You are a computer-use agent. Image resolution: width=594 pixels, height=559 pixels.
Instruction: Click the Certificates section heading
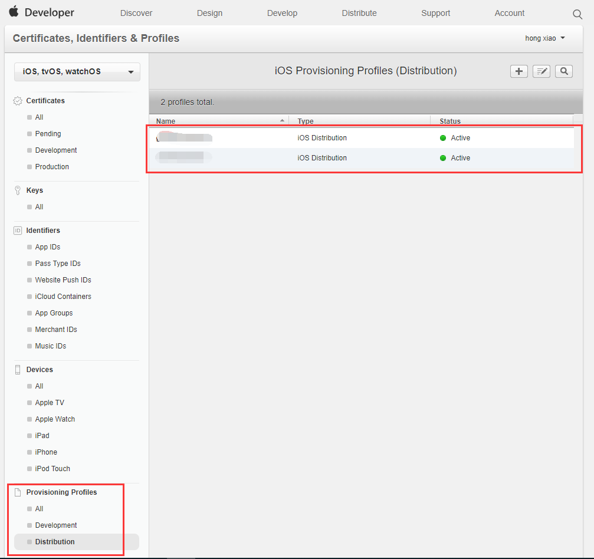click(45, 101)
